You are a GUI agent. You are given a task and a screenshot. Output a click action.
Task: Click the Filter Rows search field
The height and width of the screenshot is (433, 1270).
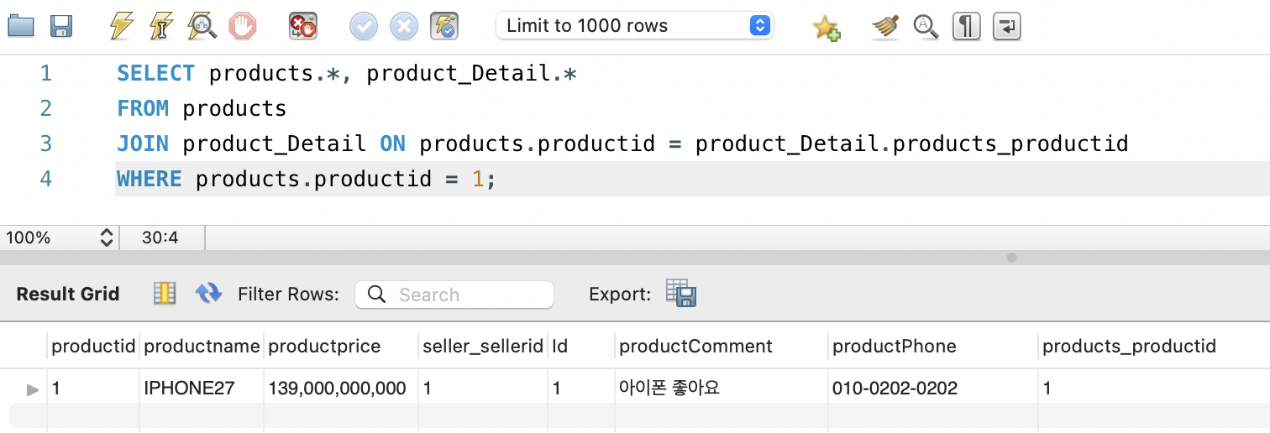454,295
